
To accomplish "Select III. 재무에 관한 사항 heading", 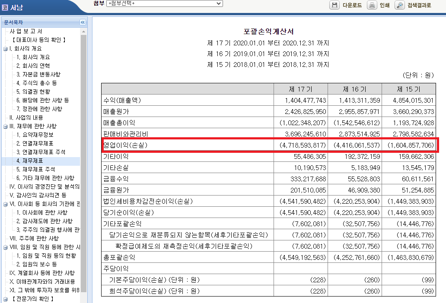I will pyautogui.click(x=33, y=126).
